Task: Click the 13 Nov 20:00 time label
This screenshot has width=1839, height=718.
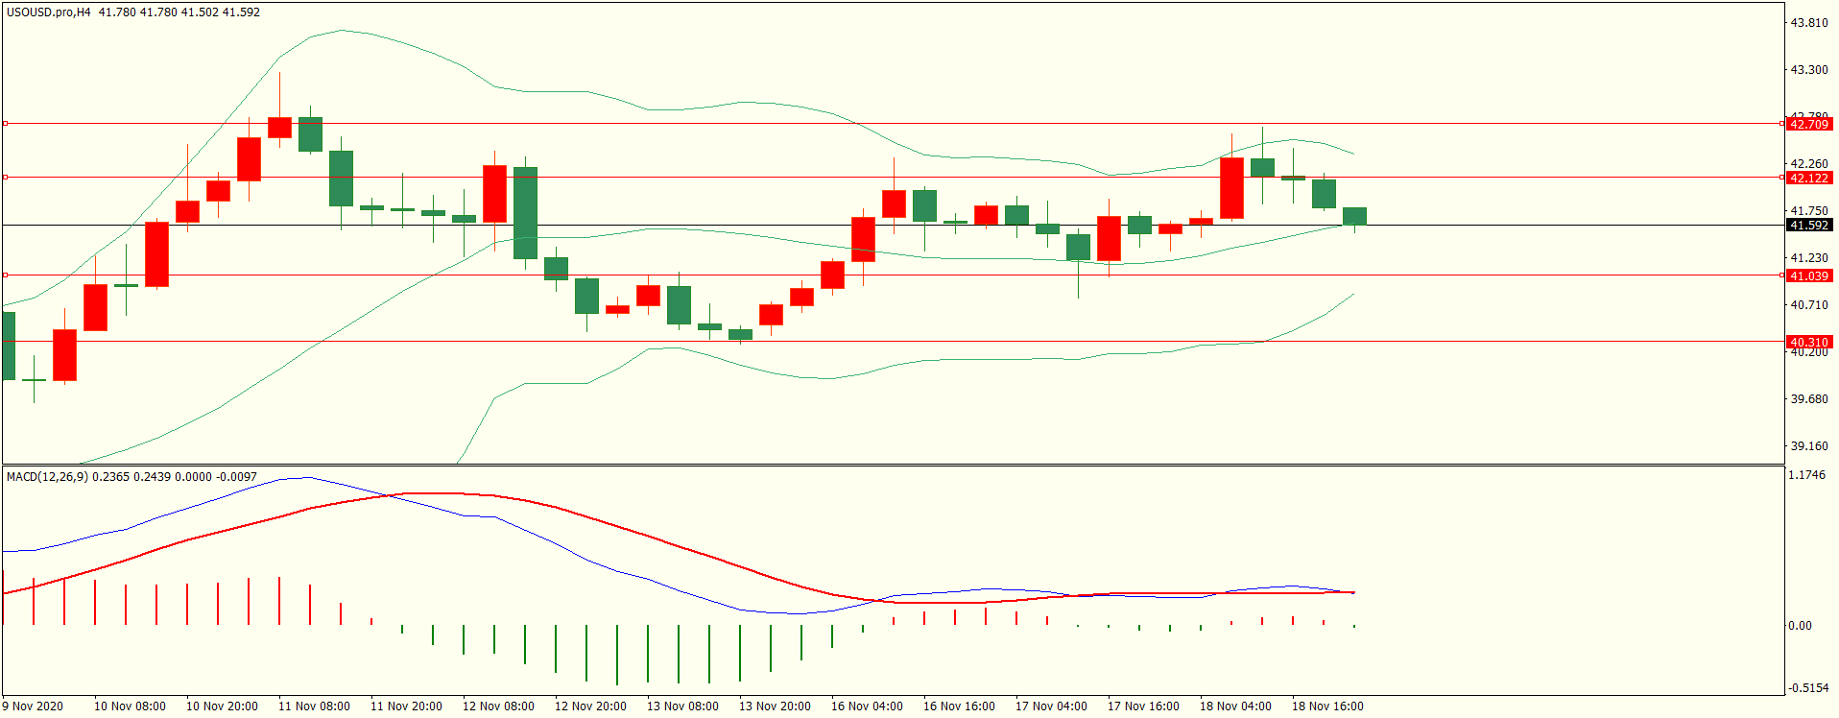Action: pyautogui.click(x=775, y=706)
